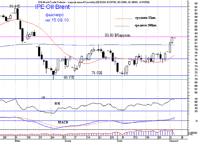Select the 'фьючерс' caption text
Viewport: 198px width, 142px height.
click(55, 15)
